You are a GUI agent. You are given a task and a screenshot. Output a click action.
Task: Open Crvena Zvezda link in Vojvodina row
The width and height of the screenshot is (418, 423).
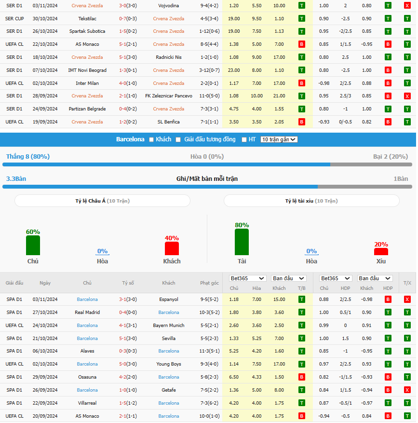tap(87, 6)
